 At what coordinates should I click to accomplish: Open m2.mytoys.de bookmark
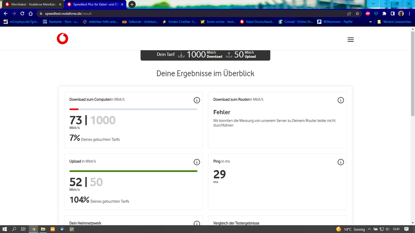tap(21, 22)
